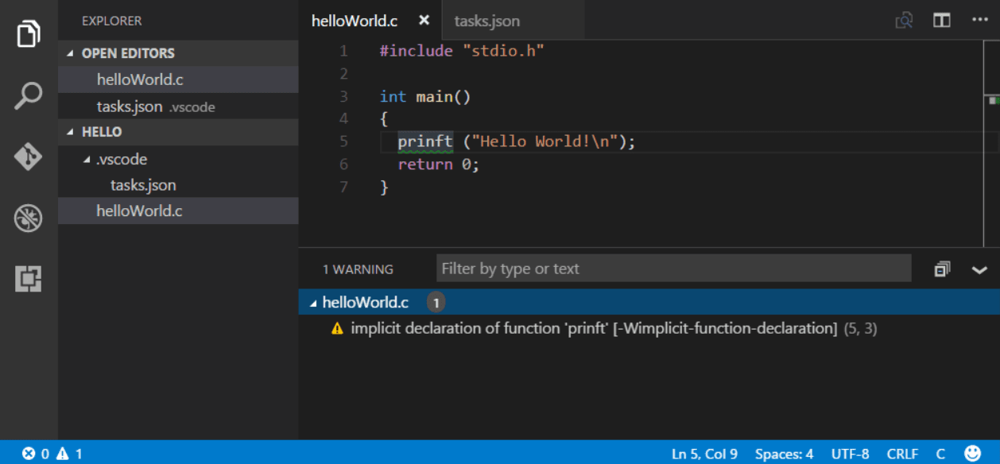Click the Filter by type or text field

click(673, 269)
